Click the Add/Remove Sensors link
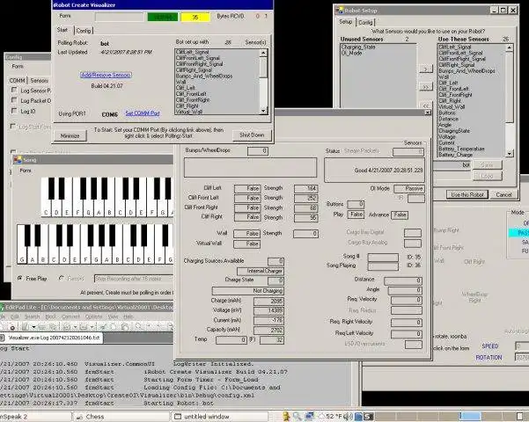This screenshot has height=422, width=529. [x=106, y=75]
